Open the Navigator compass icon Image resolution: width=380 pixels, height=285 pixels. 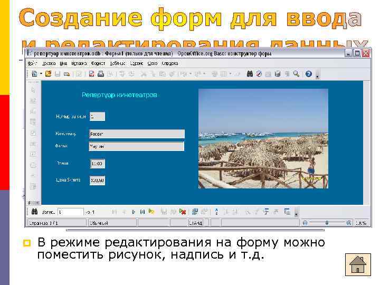(x=259, y=74)
